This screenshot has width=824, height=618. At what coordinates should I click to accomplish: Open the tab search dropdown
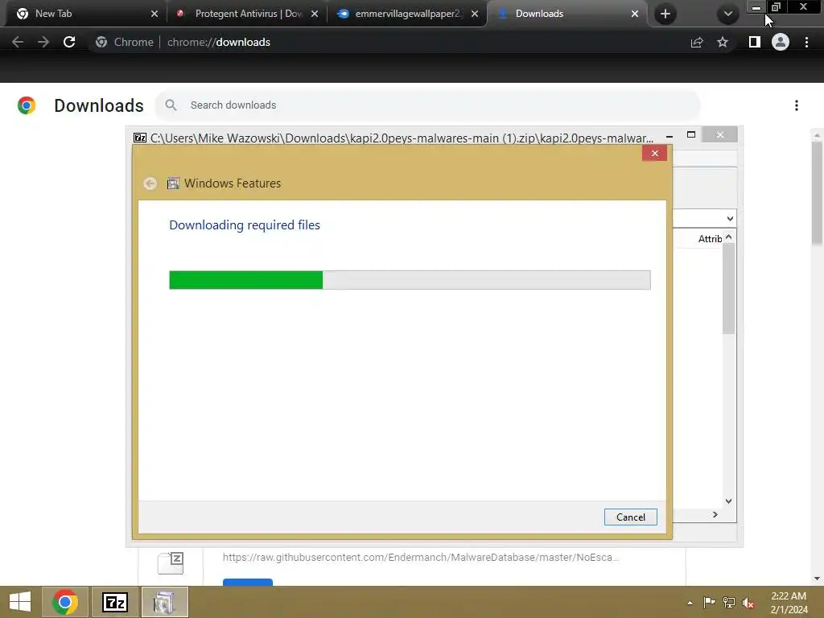727,14
